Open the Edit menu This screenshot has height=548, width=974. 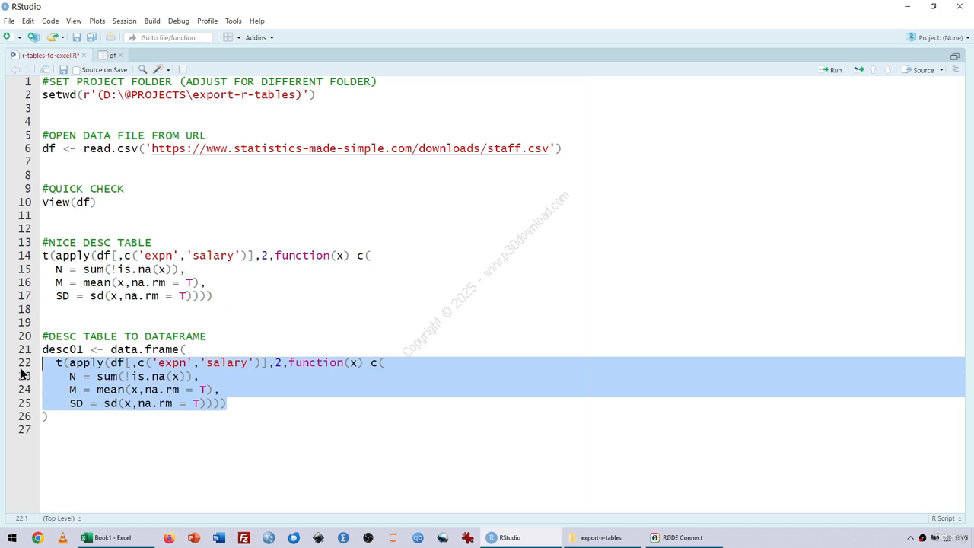(x=28, y=21)
